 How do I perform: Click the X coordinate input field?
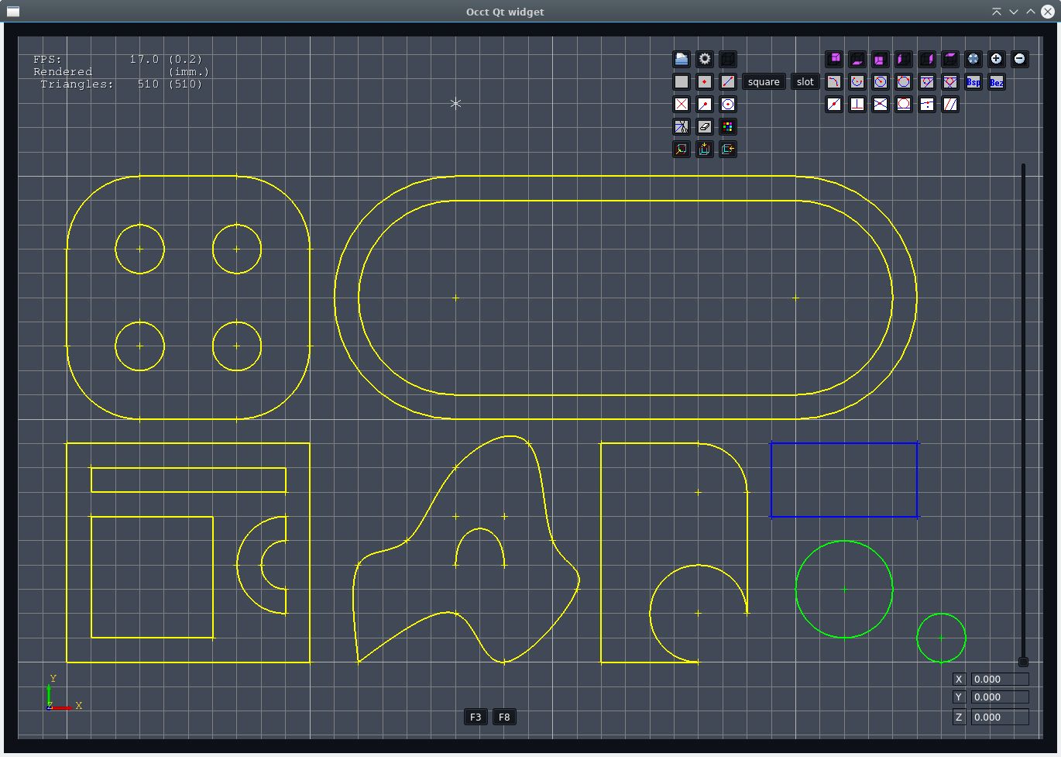click(1000, 679)
